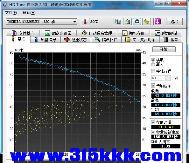The width and height of the screenshot is (189, 163).
Task: Switch to the 健康状态 tab
Action: coord(76,40)
